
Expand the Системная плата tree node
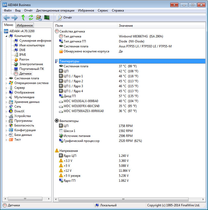[x=6, y=79]
